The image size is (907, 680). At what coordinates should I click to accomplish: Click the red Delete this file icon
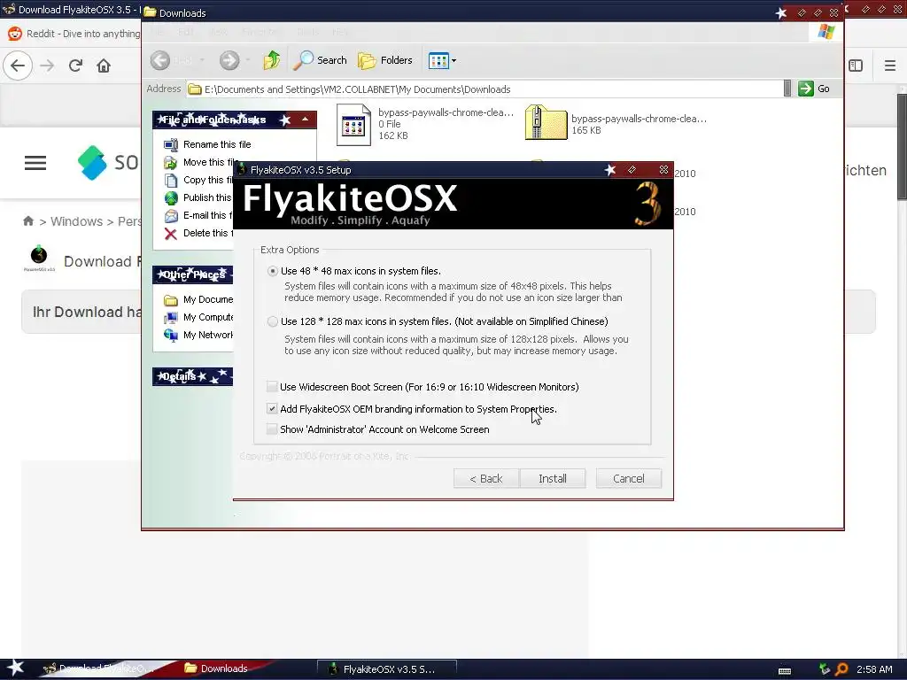[171, 234]
